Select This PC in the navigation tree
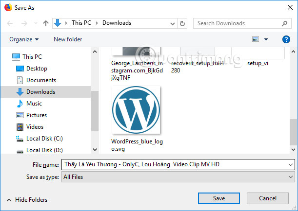This screenshot has width=298, height=211. pos(32,56)
